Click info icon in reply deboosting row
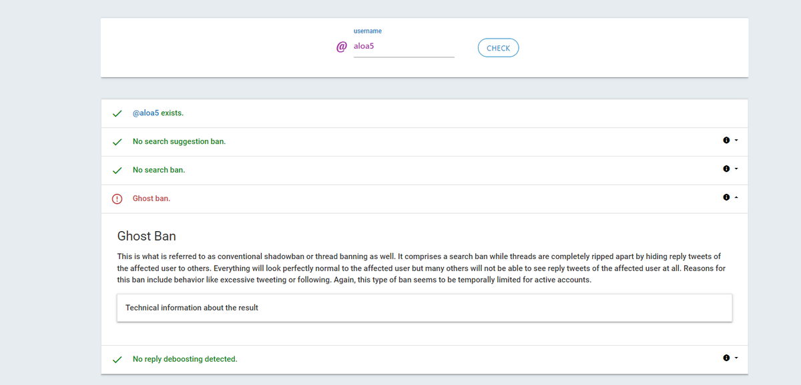This screenshot has width=801, height=385. pyautogui.click(x=726, y=358)
